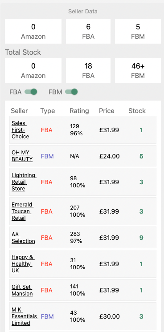Click the 6 FBA seller count card

point(88,31)
